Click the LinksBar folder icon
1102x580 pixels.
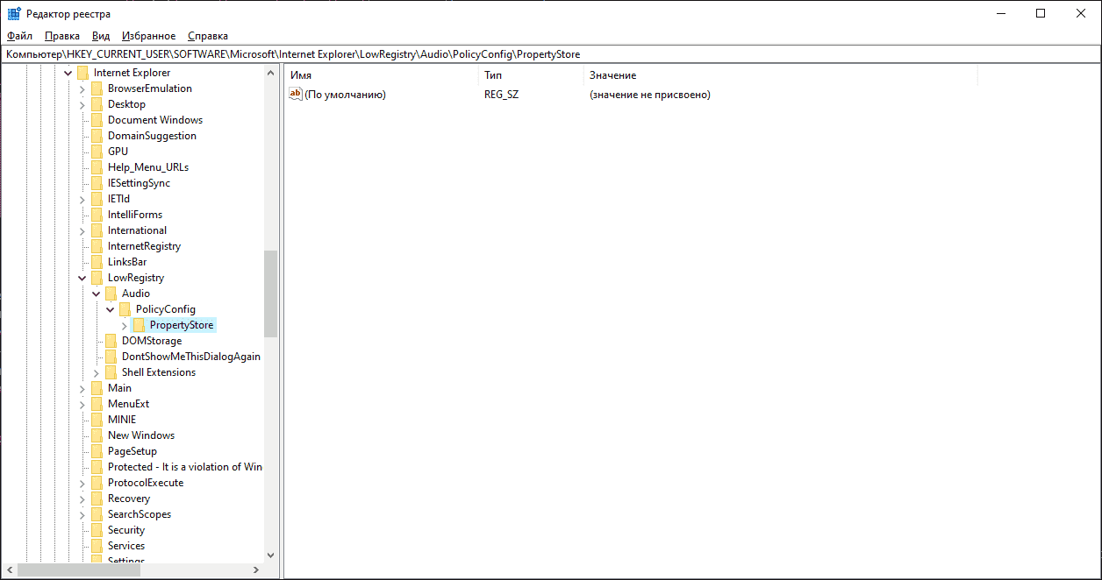coord(97,262)
